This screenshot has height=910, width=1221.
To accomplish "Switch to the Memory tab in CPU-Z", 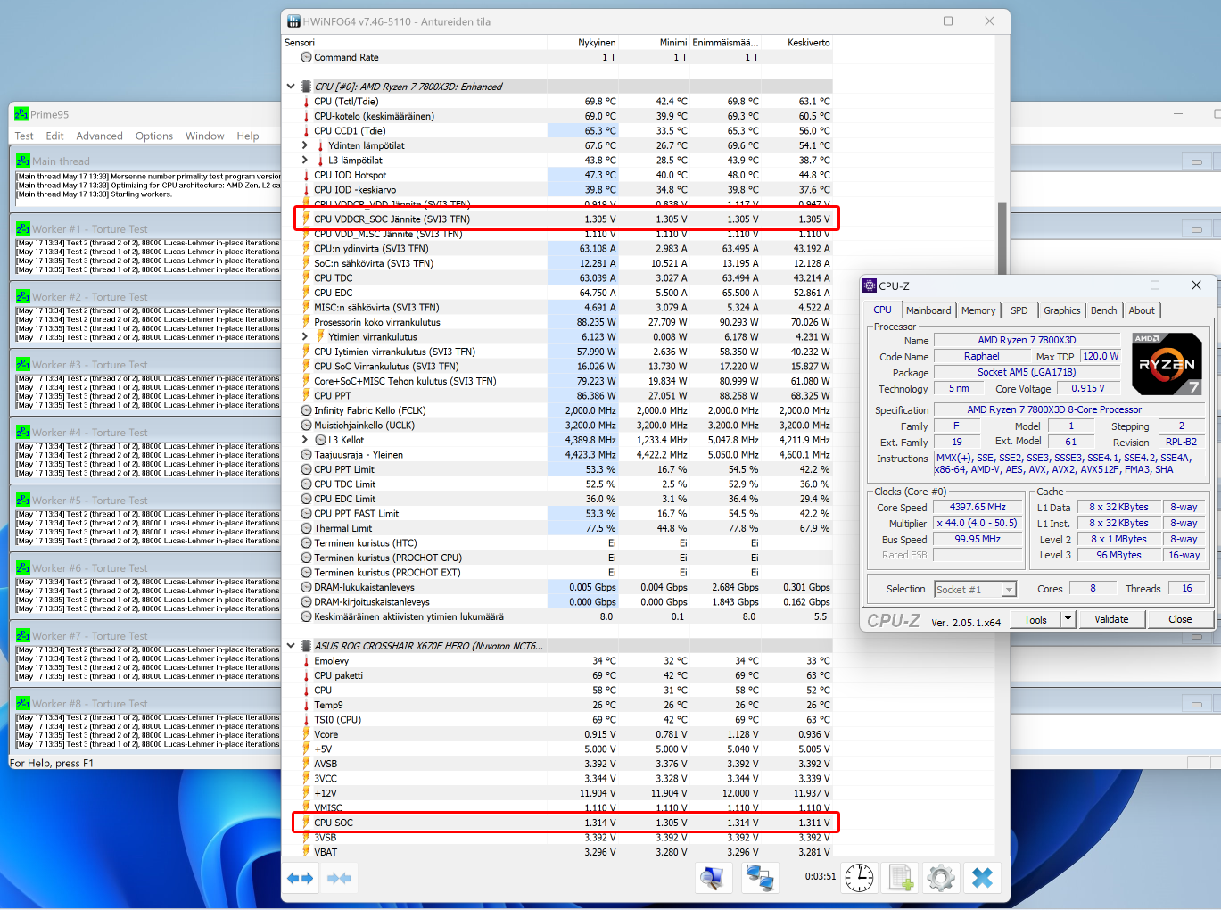I will click(x=978, y=310).
